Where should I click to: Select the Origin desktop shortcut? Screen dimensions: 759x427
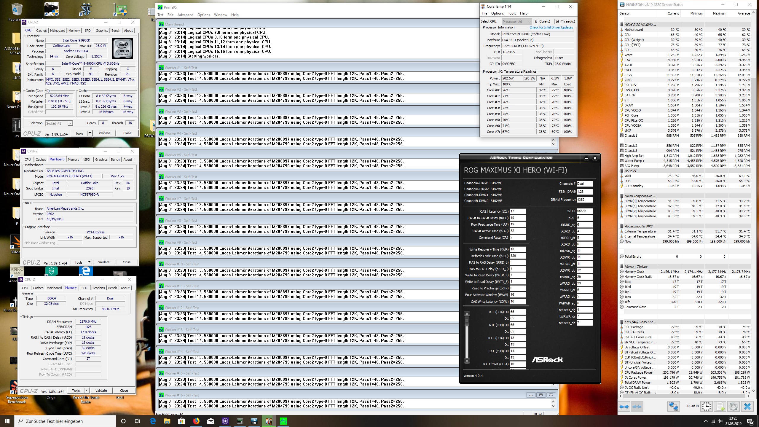coord(51,397)
